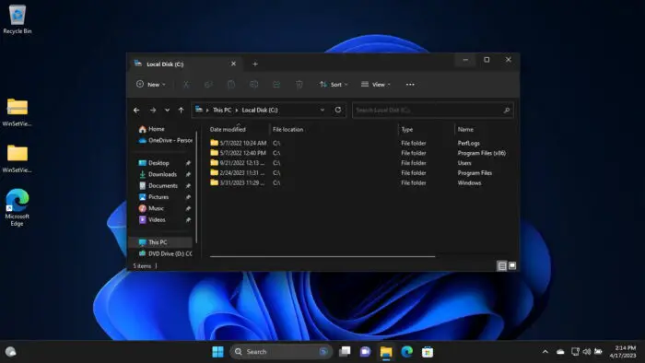Select the PerfLogs folder row
This screenshot has width=645, height=363.
coord(362,143)
